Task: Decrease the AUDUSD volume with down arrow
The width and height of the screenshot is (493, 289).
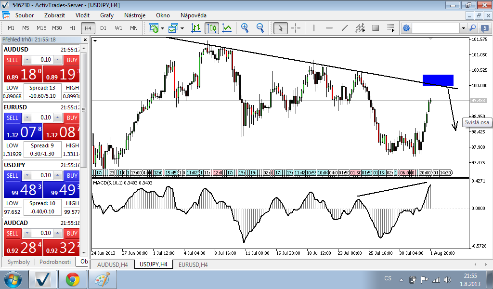Action: click(27, 60)
